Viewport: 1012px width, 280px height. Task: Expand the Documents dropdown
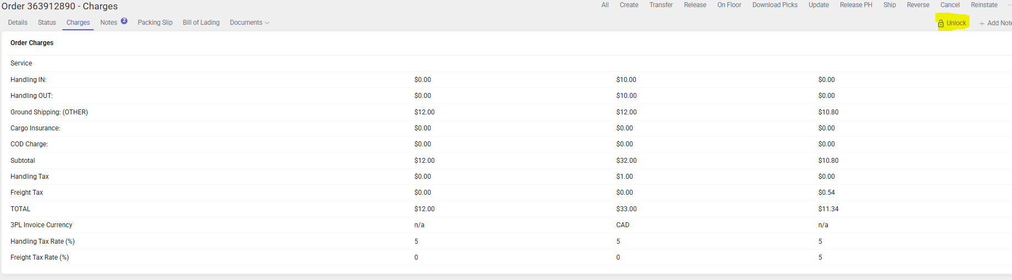pos(249,23)
